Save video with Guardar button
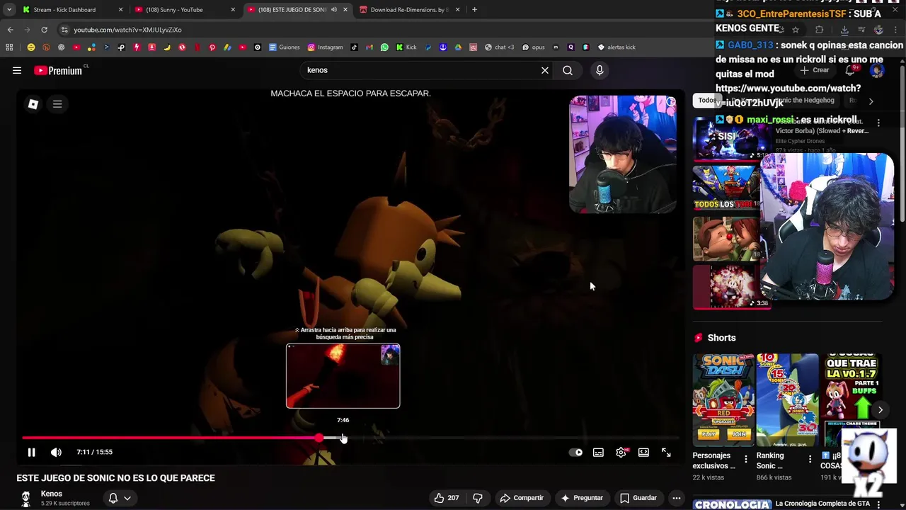Viewport: 906px width, 510px height. 638,498
